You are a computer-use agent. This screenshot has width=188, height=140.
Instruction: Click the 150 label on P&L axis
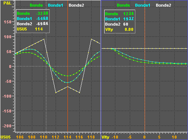(x=7, y=22)
